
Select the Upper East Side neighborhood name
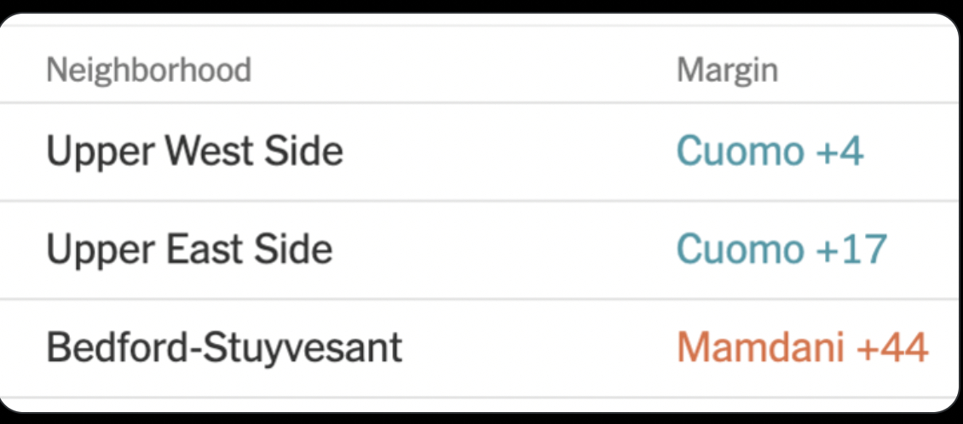[189, 249]
